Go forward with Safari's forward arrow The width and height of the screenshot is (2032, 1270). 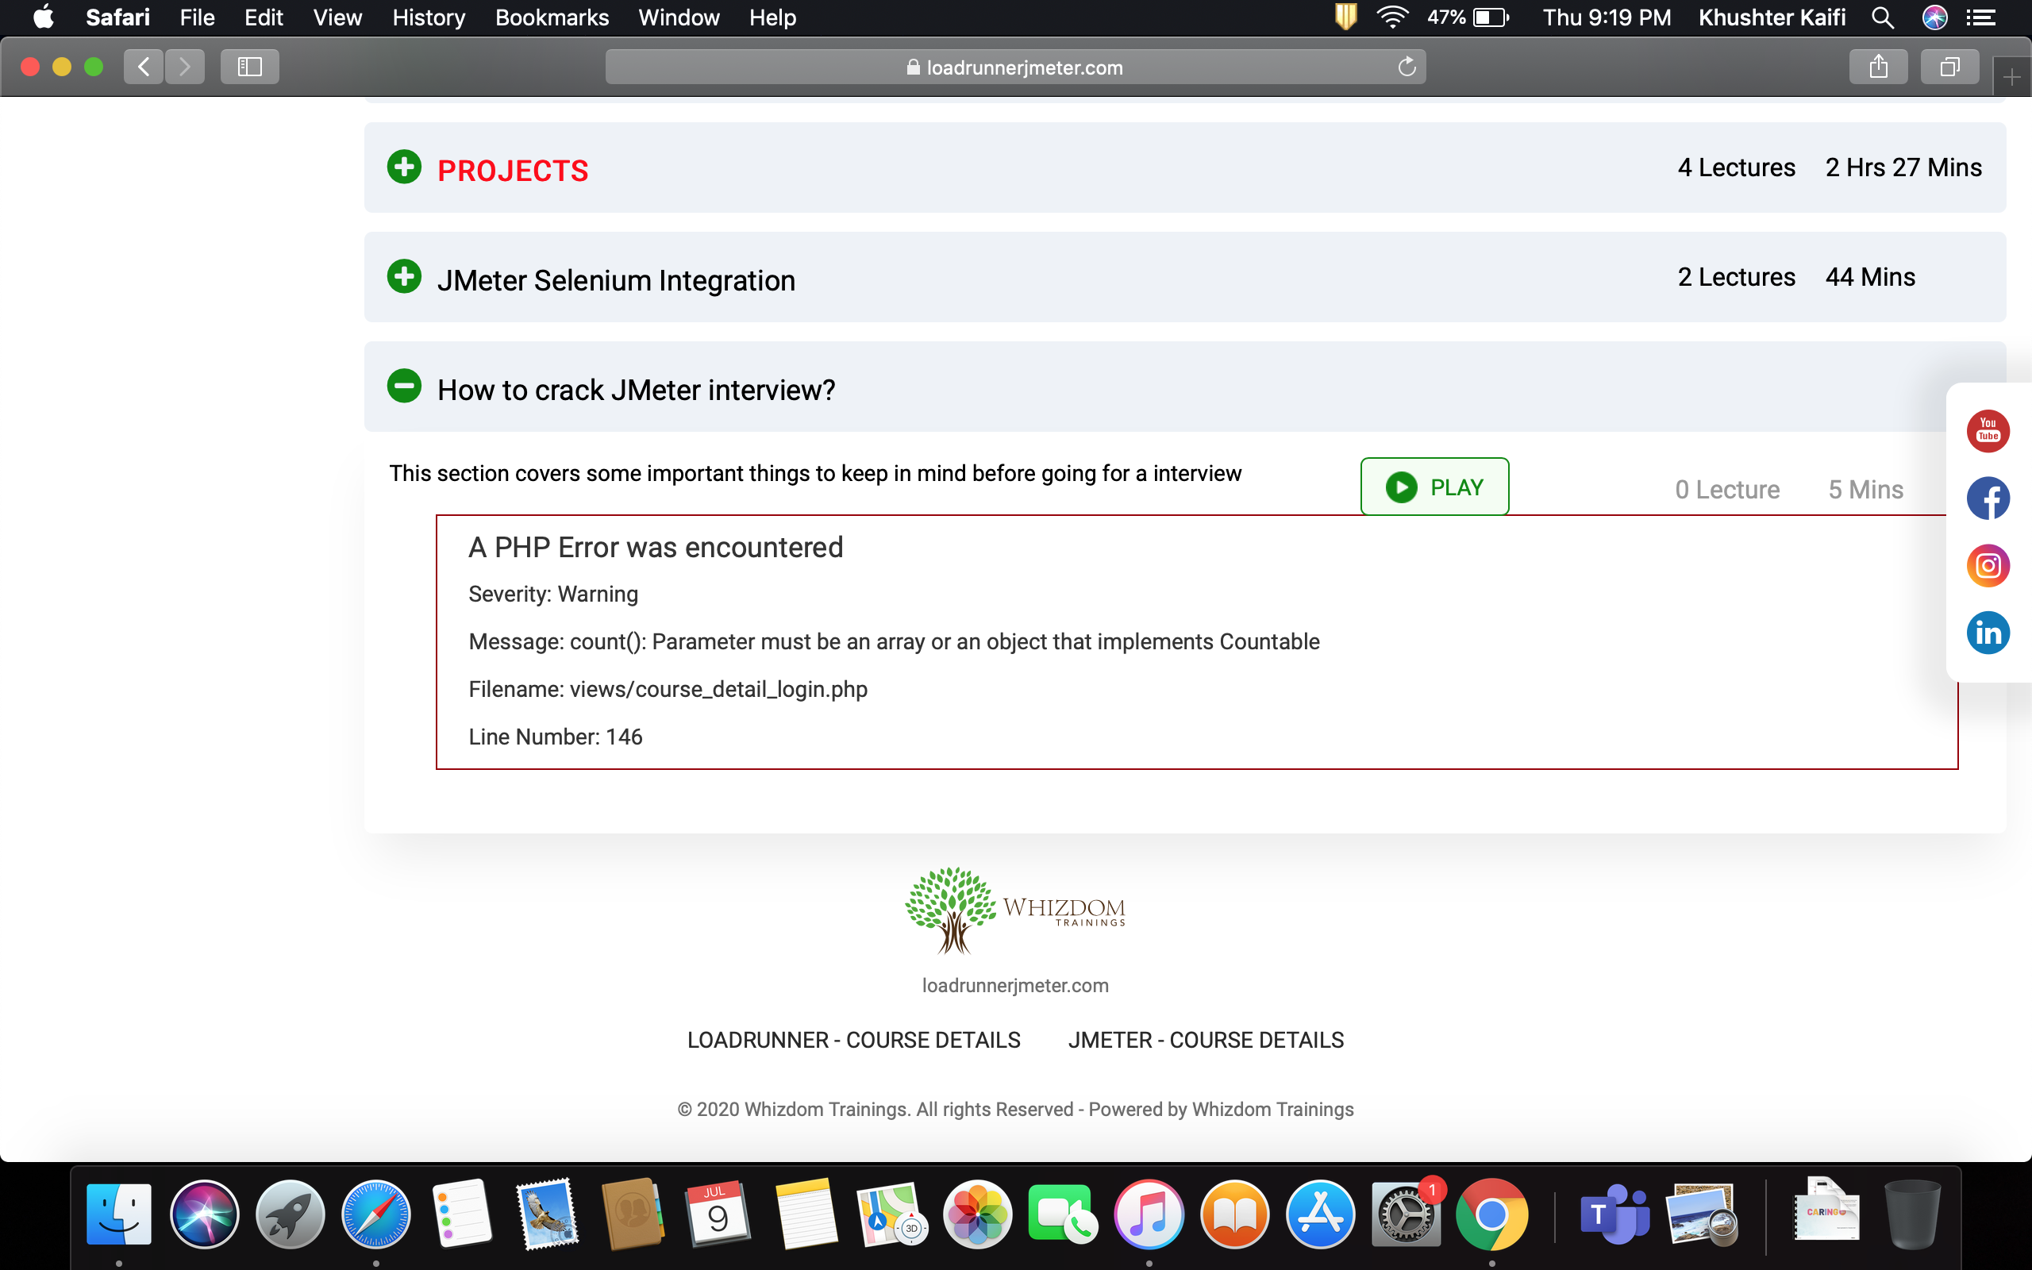tap(185, 67)
